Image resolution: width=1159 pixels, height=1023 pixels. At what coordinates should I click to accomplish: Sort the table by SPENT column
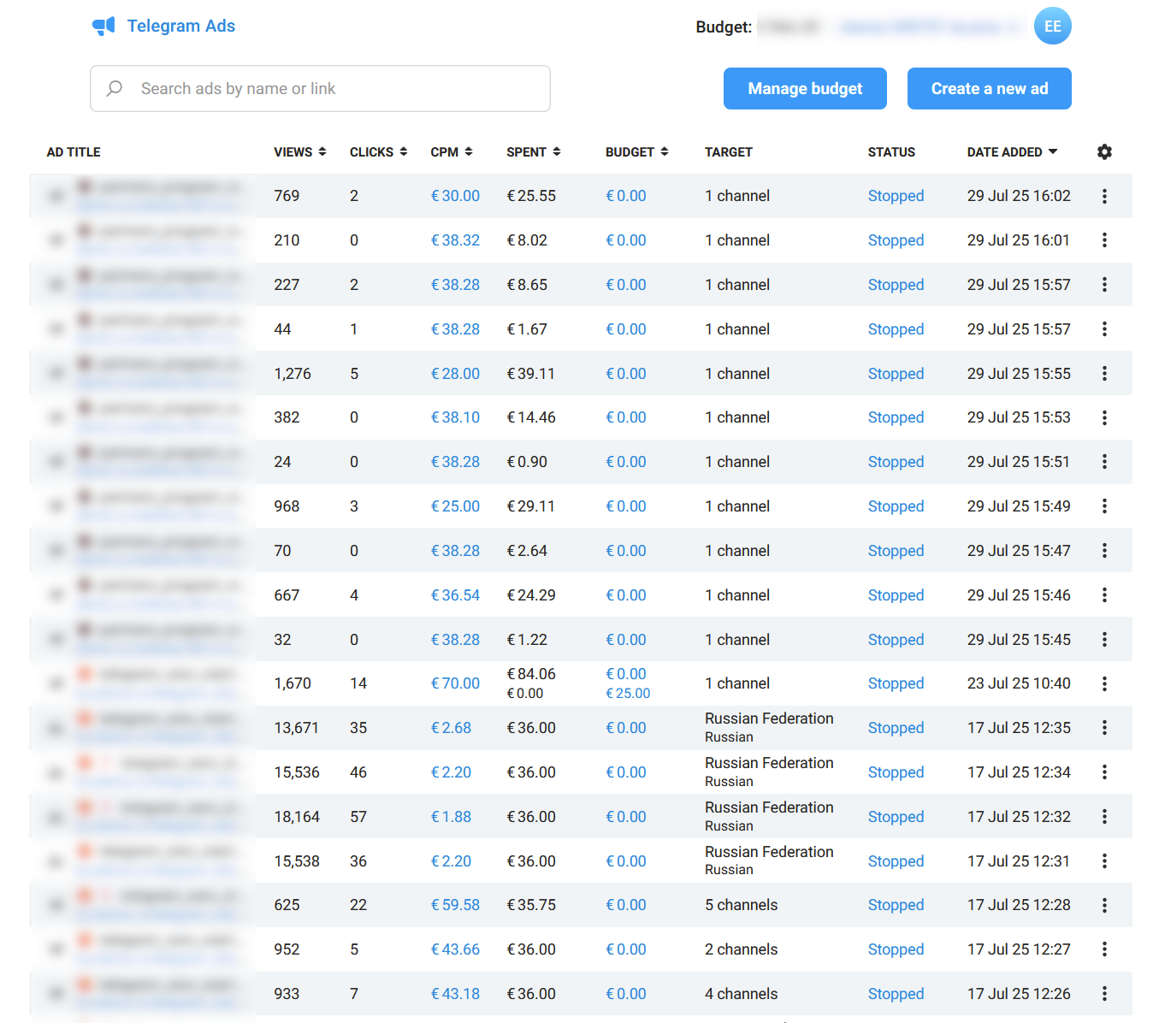click(558, 151)
